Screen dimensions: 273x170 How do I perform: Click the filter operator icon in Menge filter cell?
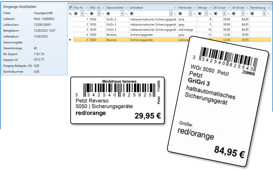200,14
